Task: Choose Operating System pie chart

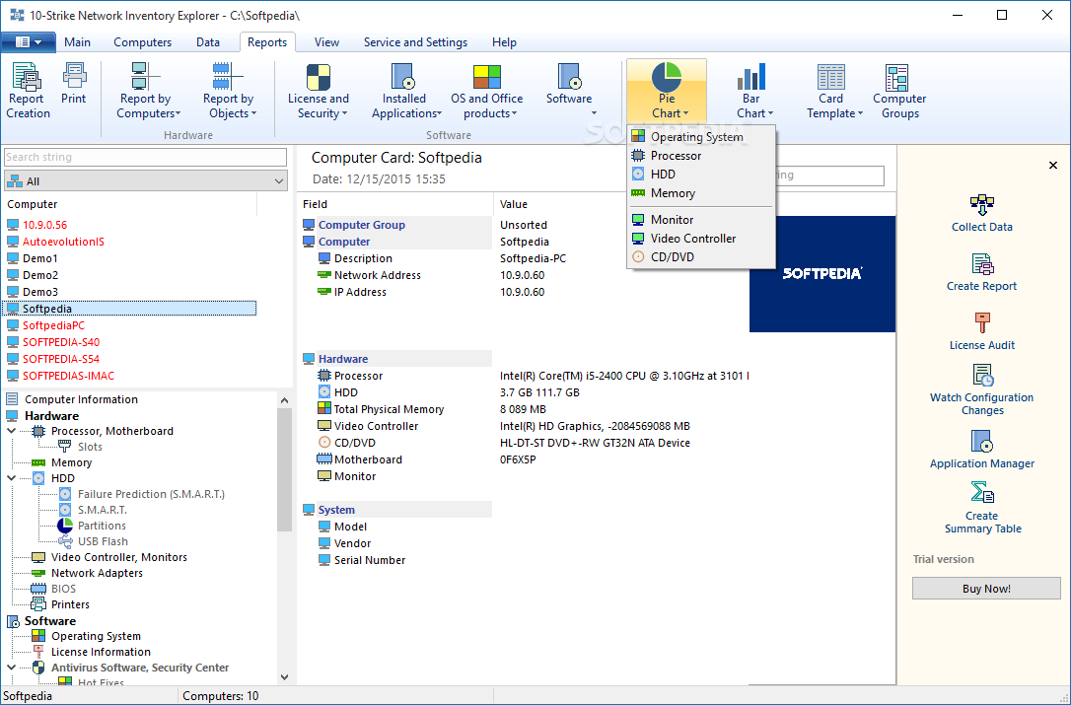Action: [x=701, y=137]
